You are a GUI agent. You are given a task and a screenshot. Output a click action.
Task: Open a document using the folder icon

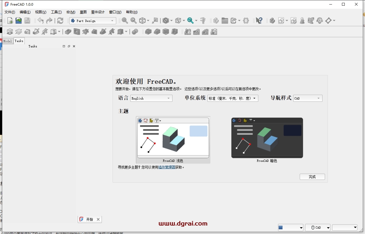(19, 21)
